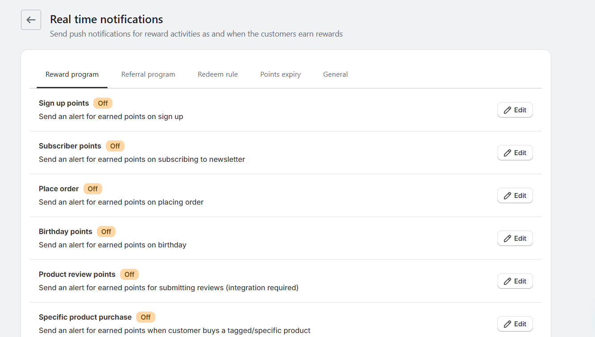Image resolution: width=595 pixels, height=337 pixels.
Task: Open the Points expiry tab
Action: click(x=280, y=74)
